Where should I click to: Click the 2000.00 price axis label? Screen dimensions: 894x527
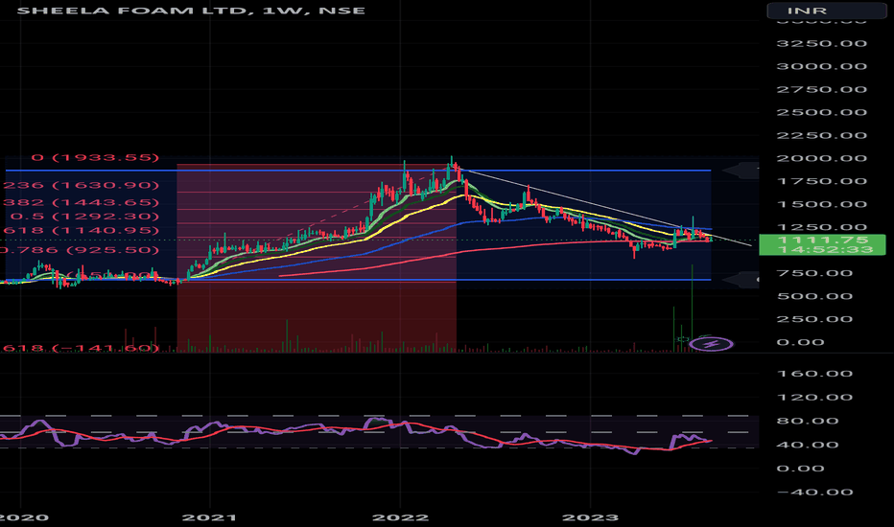click(x=822, y=158)
